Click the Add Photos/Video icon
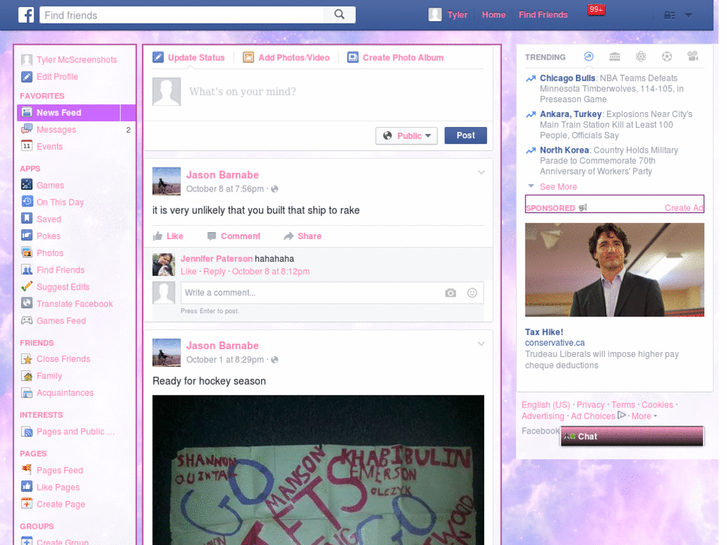The width and height of the screenshot is (727, 545). click(x=248, y=57)
